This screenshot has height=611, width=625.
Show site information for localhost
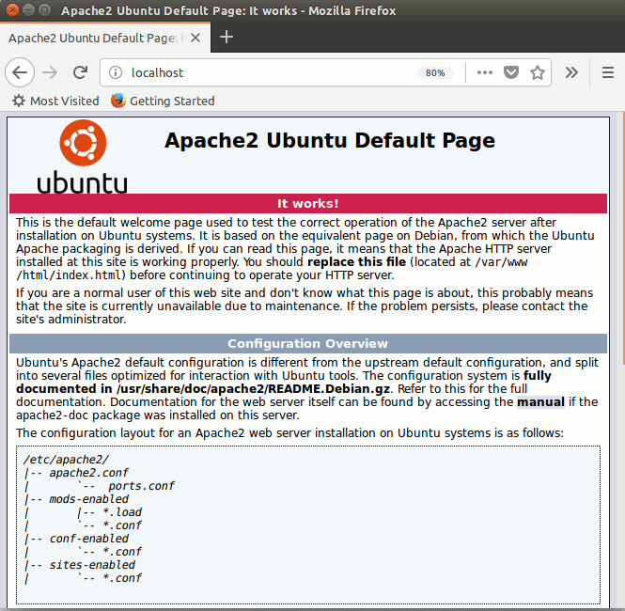click(116, 72)
